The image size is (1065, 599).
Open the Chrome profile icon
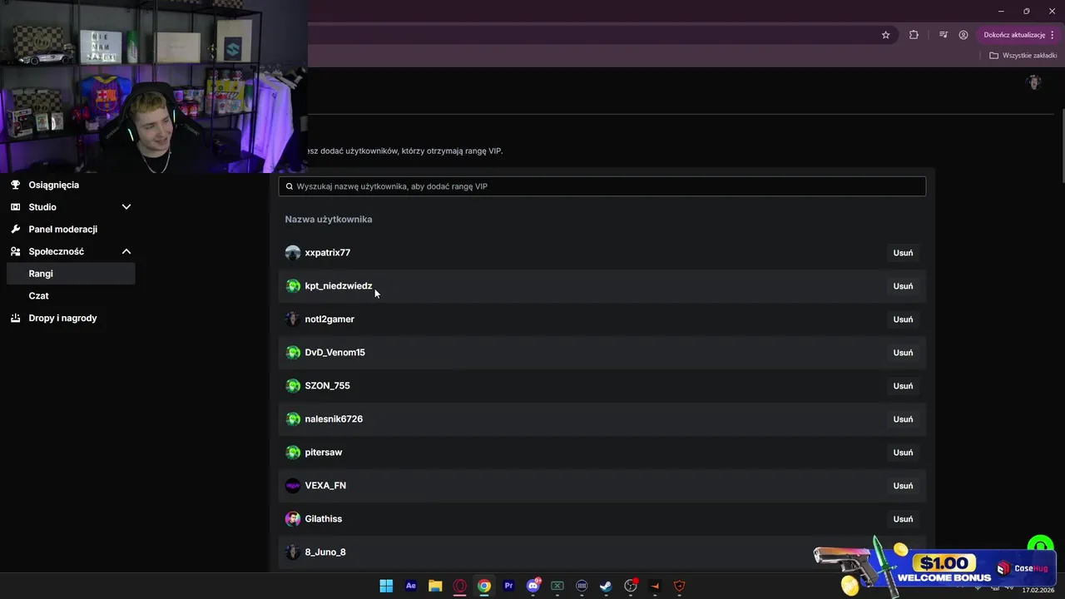[963, 35]
